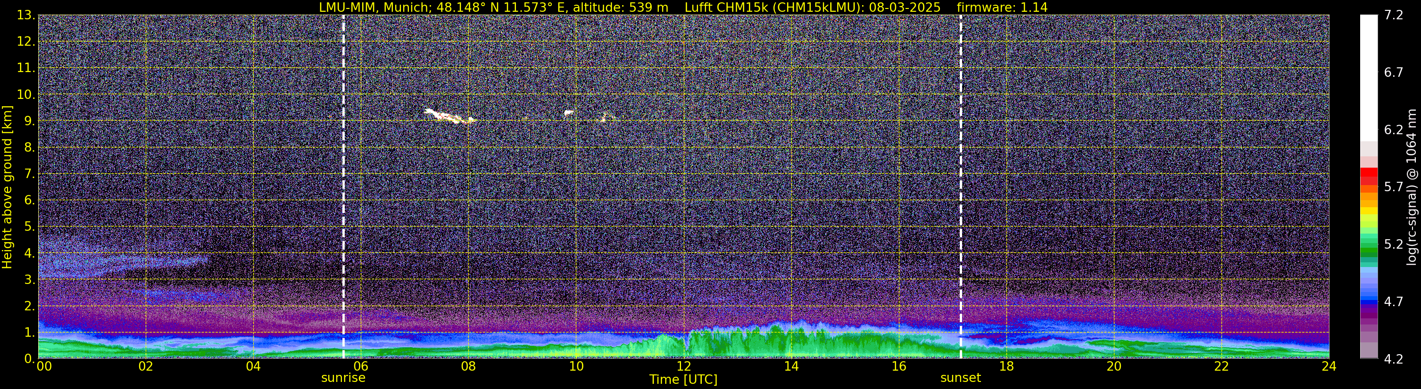
Task: Click the time axis tick '24'
Action: (x=1329, y=366)
